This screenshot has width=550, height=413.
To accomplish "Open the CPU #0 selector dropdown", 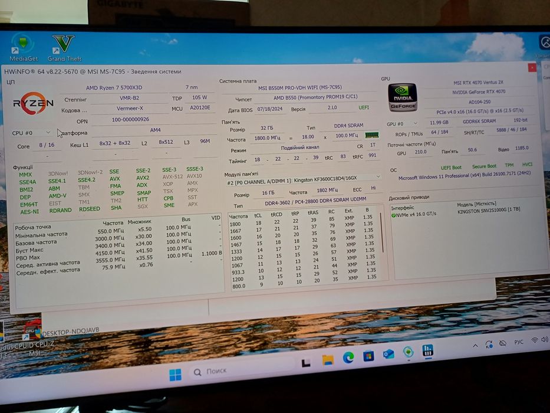I will click(31, 133).
